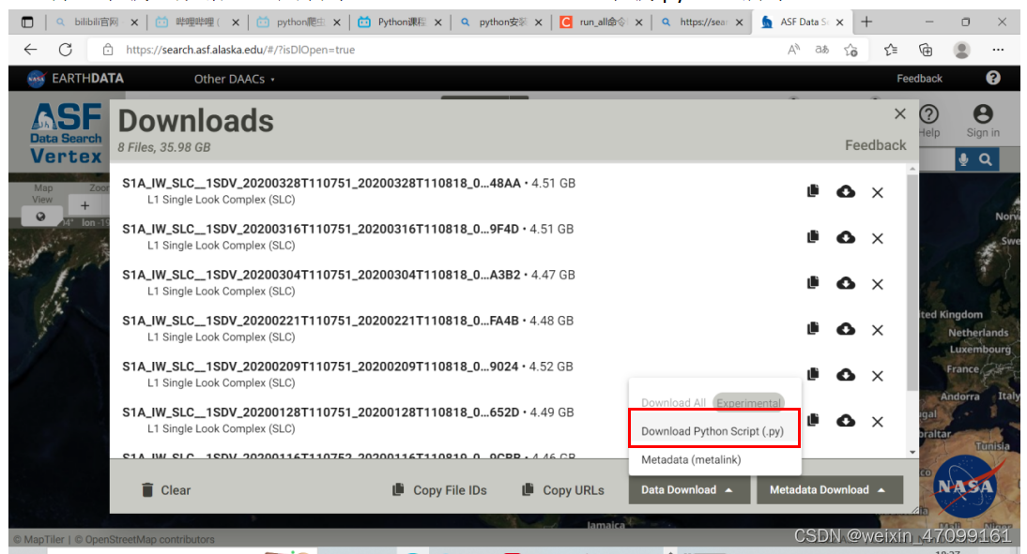Copy URLs of all queued files
Viewport: 1027px width, 554px height.
(x=562, y=490)
